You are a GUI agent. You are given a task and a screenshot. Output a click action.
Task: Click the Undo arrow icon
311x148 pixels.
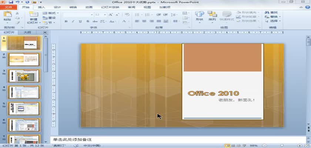(17, 2)
